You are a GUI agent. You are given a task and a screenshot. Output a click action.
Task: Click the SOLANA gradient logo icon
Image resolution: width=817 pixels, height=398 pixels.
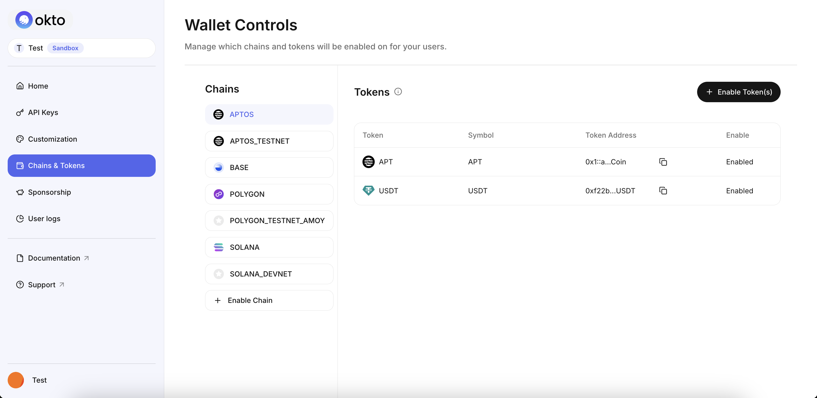[x=218, y=247]
